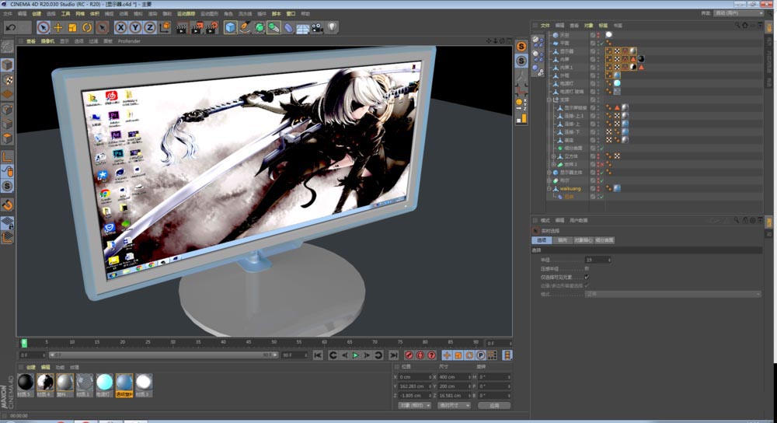Image resolution: width=777 pixels, height=423 pixels.
Task: Click the 应用 apply button
Action: coord(493,405)
